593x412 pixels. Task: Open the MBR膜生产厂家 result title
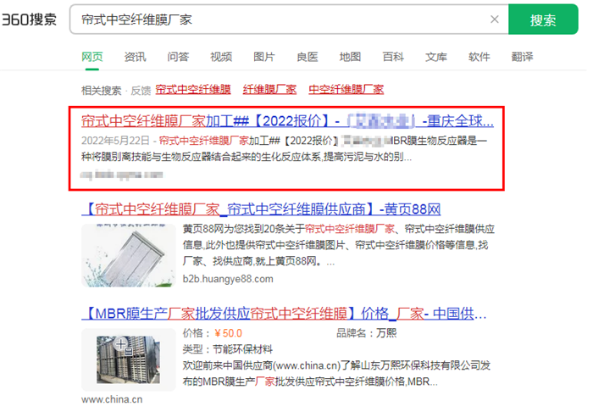pyautogui.click(x=284, y=314)
